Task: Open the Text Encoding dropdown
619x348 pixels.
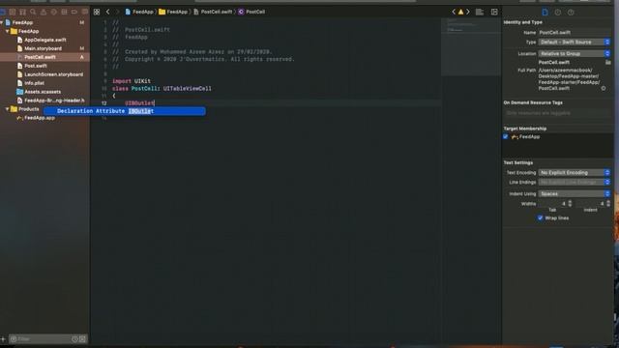Action: (575, 172)
